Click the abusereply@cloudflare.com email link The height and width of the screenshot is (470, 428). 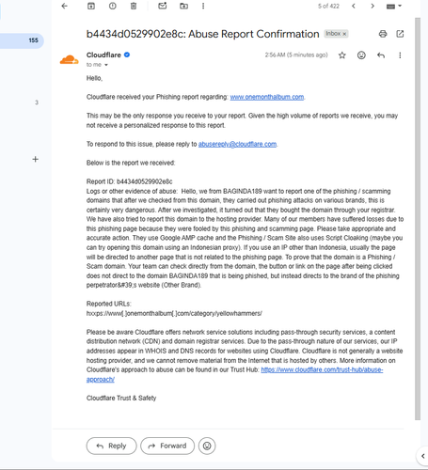click(x=237, y=144)
